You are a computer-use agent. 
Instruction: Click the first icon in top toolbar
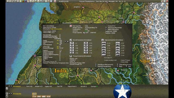pyautogui.click(x=8, y=1)
